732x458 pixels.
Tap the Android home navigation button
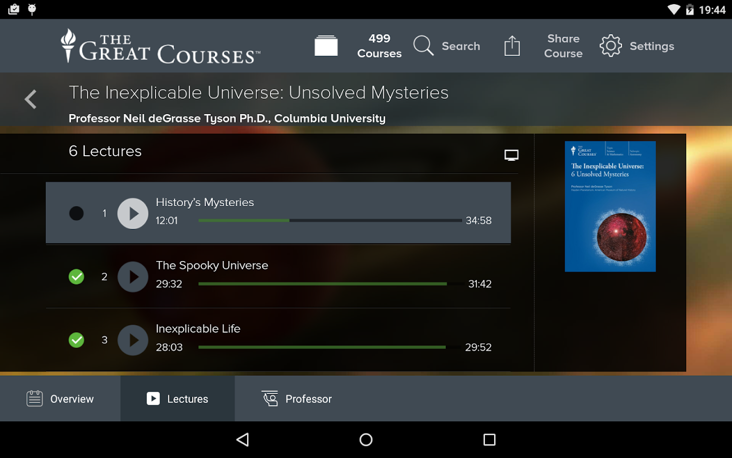point(366,440)
